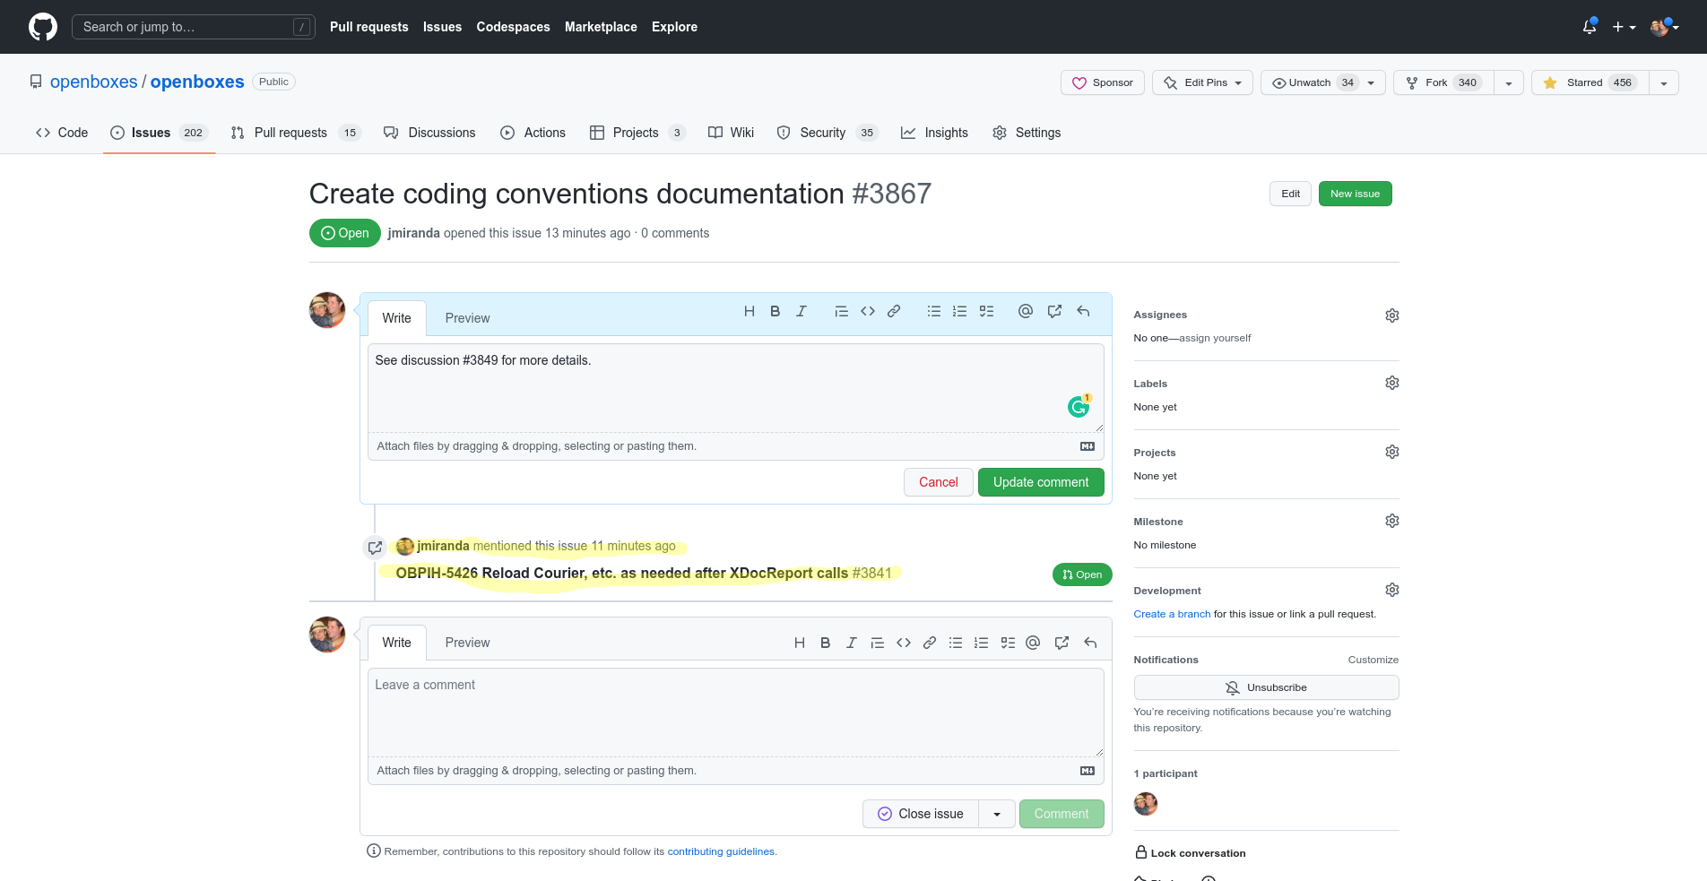The height and width of the screenshot is (881, 1707).
Task: Switch to the Preview tab
Action: [466, 643]
